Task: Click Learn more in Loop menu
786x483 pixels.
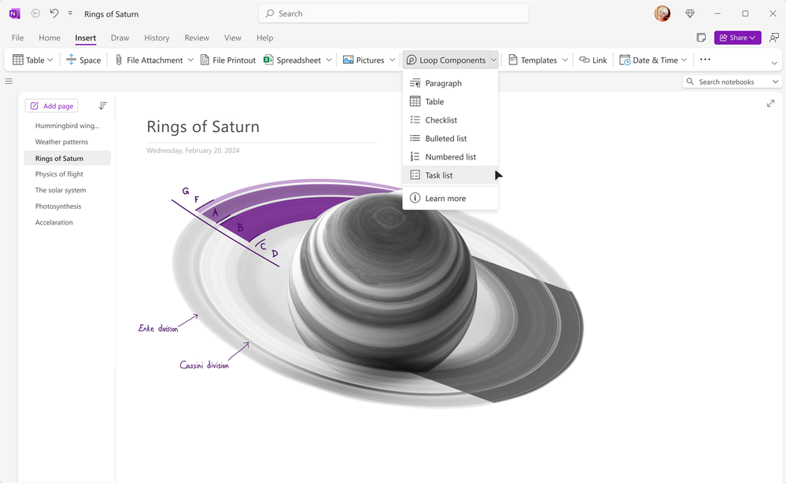Action: pos(450,198)
